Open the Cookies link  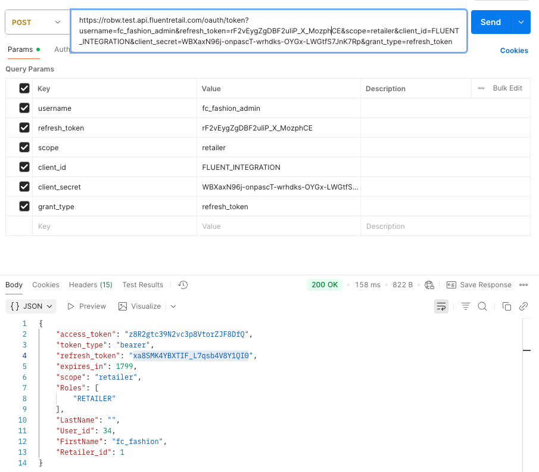(514, 51)
